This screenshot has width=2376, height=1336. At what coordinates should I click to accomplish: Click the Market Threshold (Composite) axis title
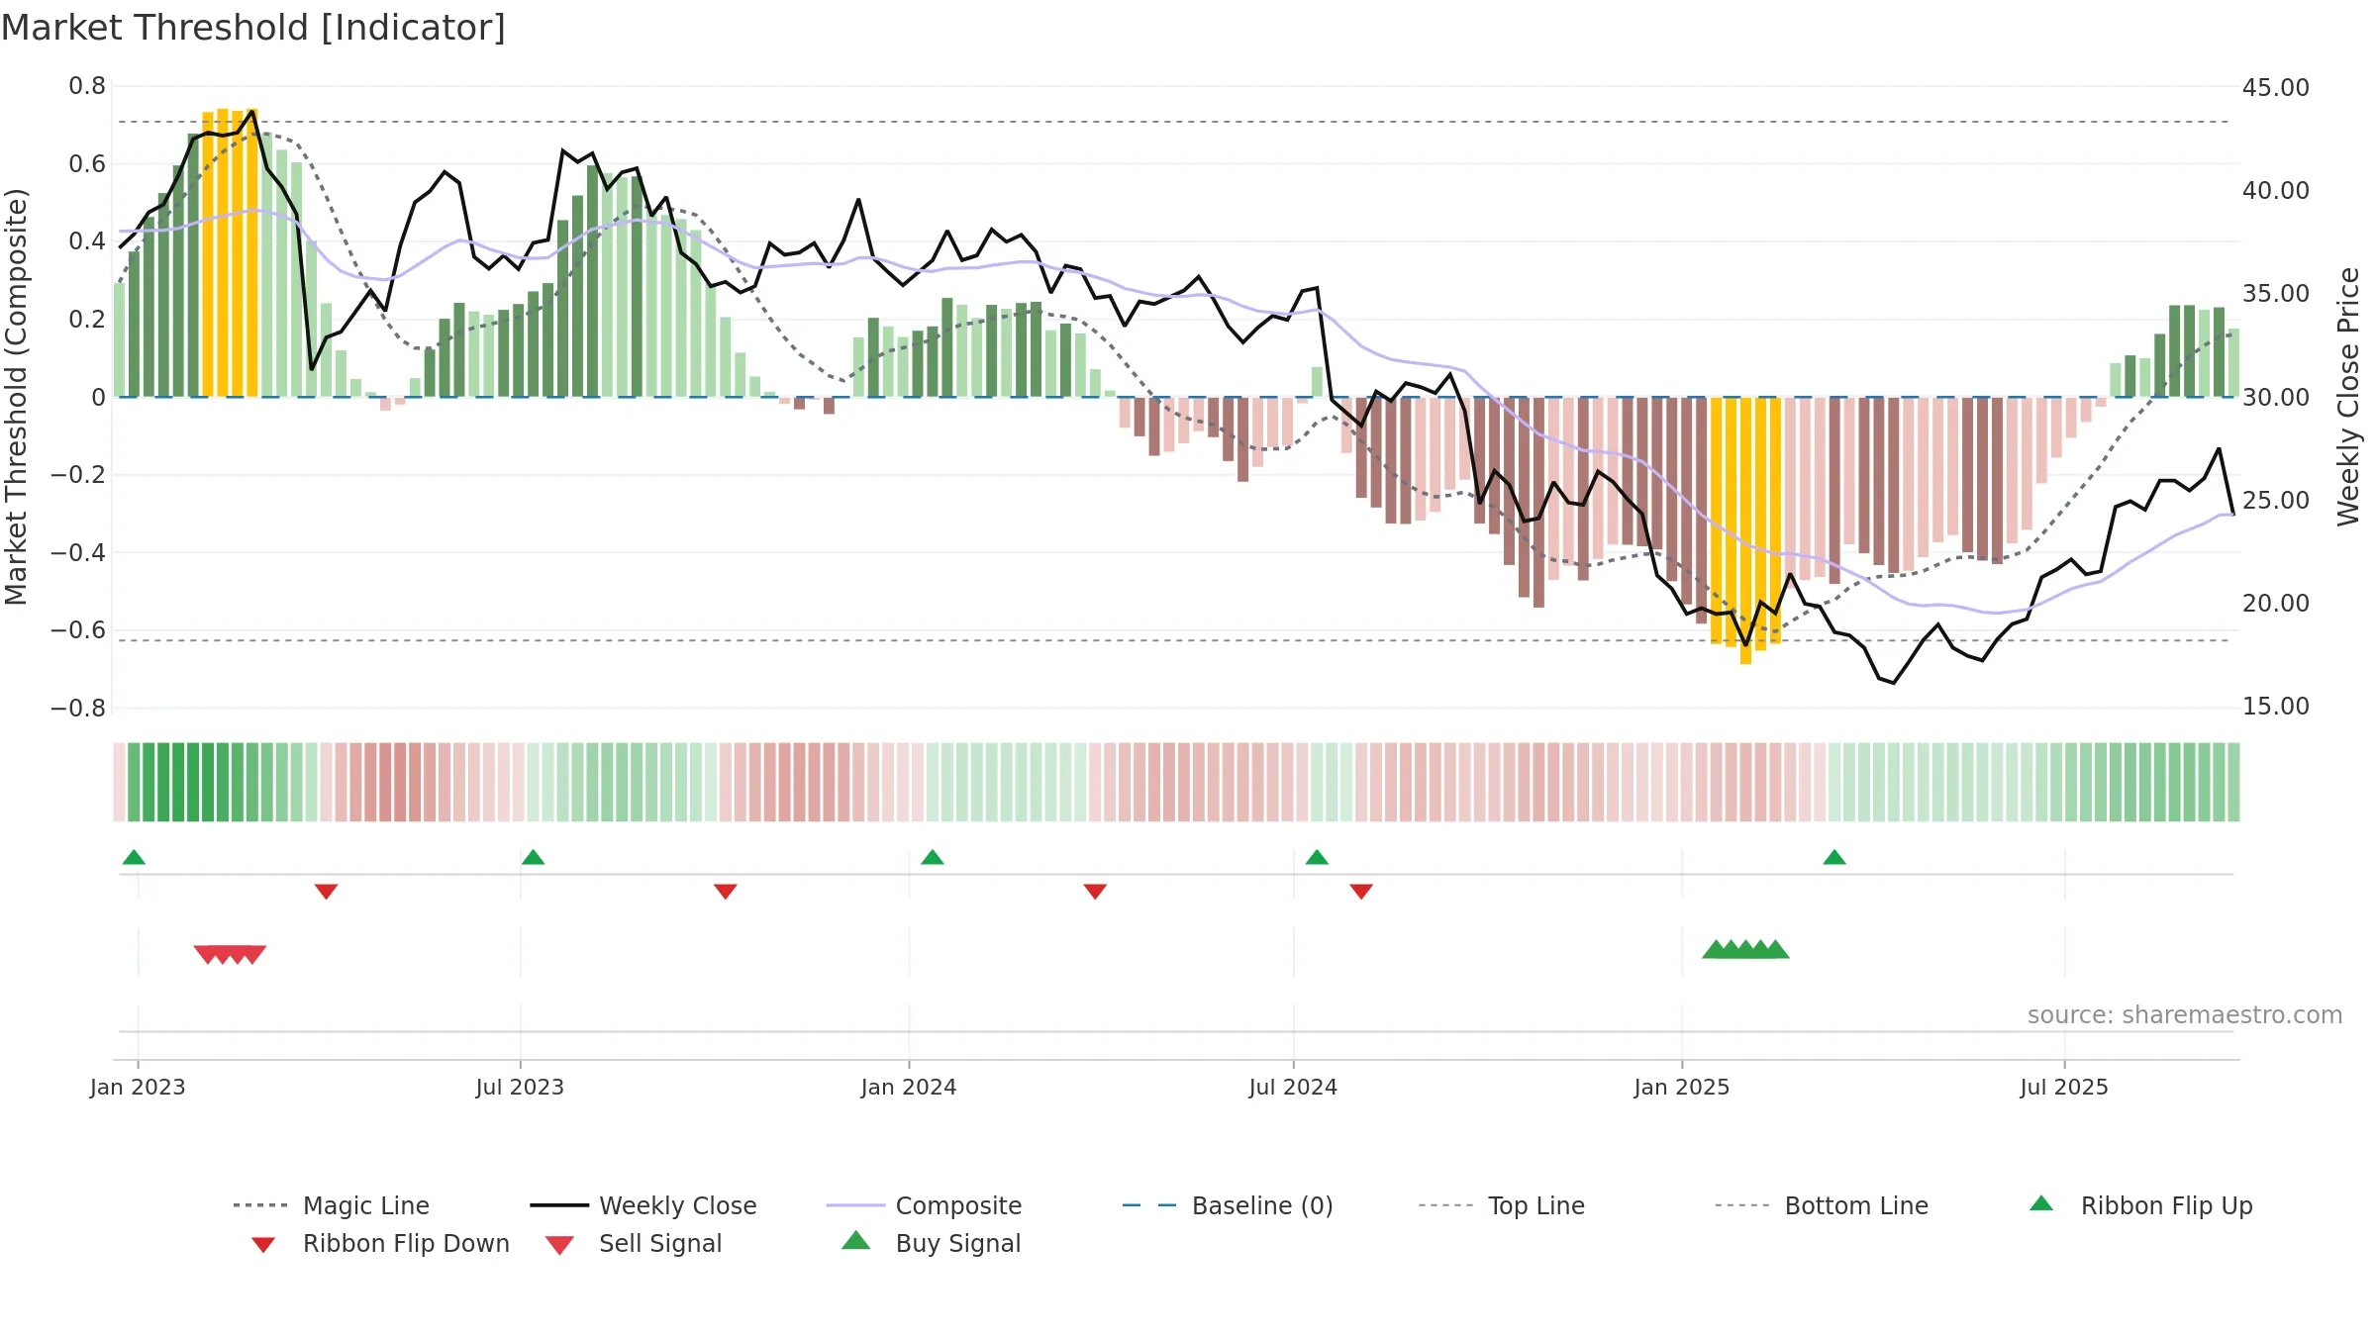[x=16, y=397]
